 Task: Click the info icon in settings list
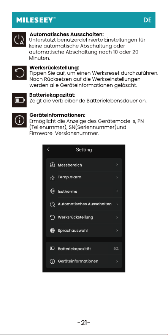pyautogui.click(x=52, y=261)
